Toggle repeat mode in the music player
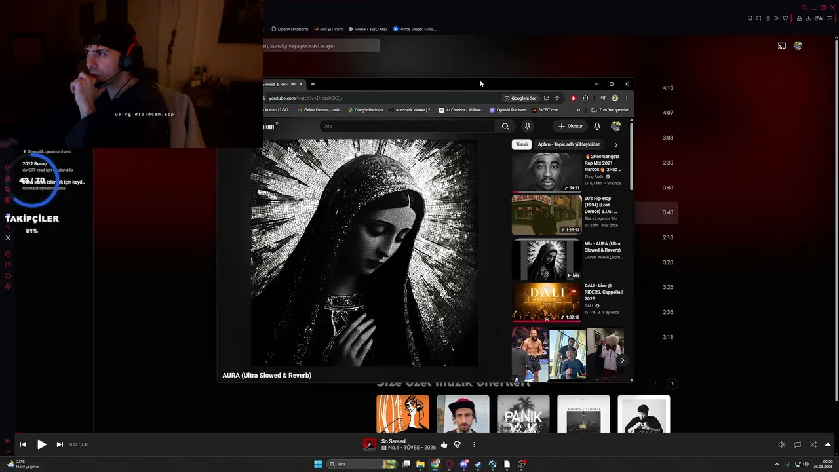The width and height of the screenshot is (839, 472). point(797,444)
